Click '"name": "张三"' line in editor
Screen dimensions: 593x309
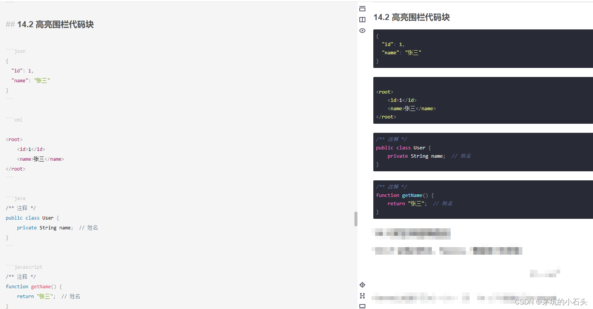(31, 80)
